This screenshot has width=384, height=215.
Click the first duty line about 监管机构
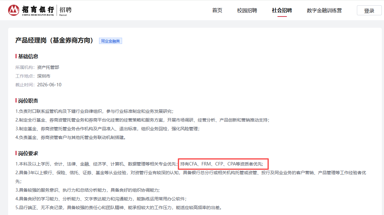point(94,111)
